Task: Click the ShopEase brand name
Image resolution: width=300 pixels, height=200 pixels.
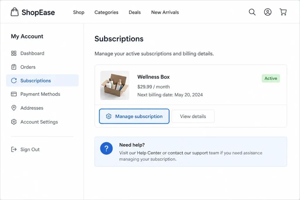Action: tap(38, 12)
